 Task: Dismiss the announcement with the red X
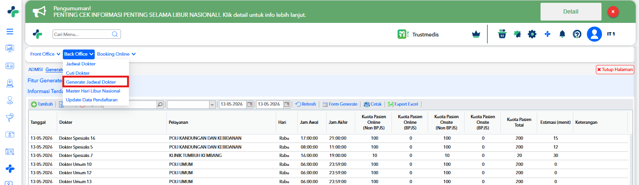click(613, 12)
